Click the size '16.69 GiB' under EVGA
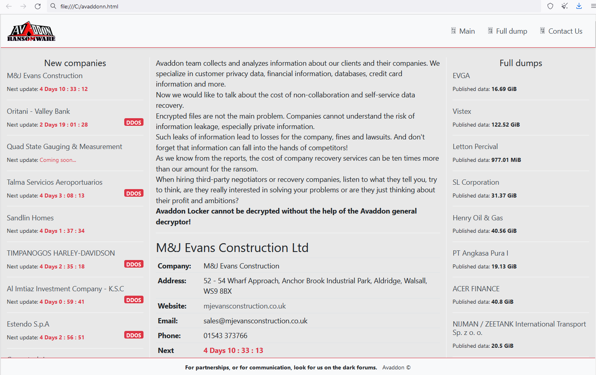This screenshot has height=375, width=596. point(504,89)
